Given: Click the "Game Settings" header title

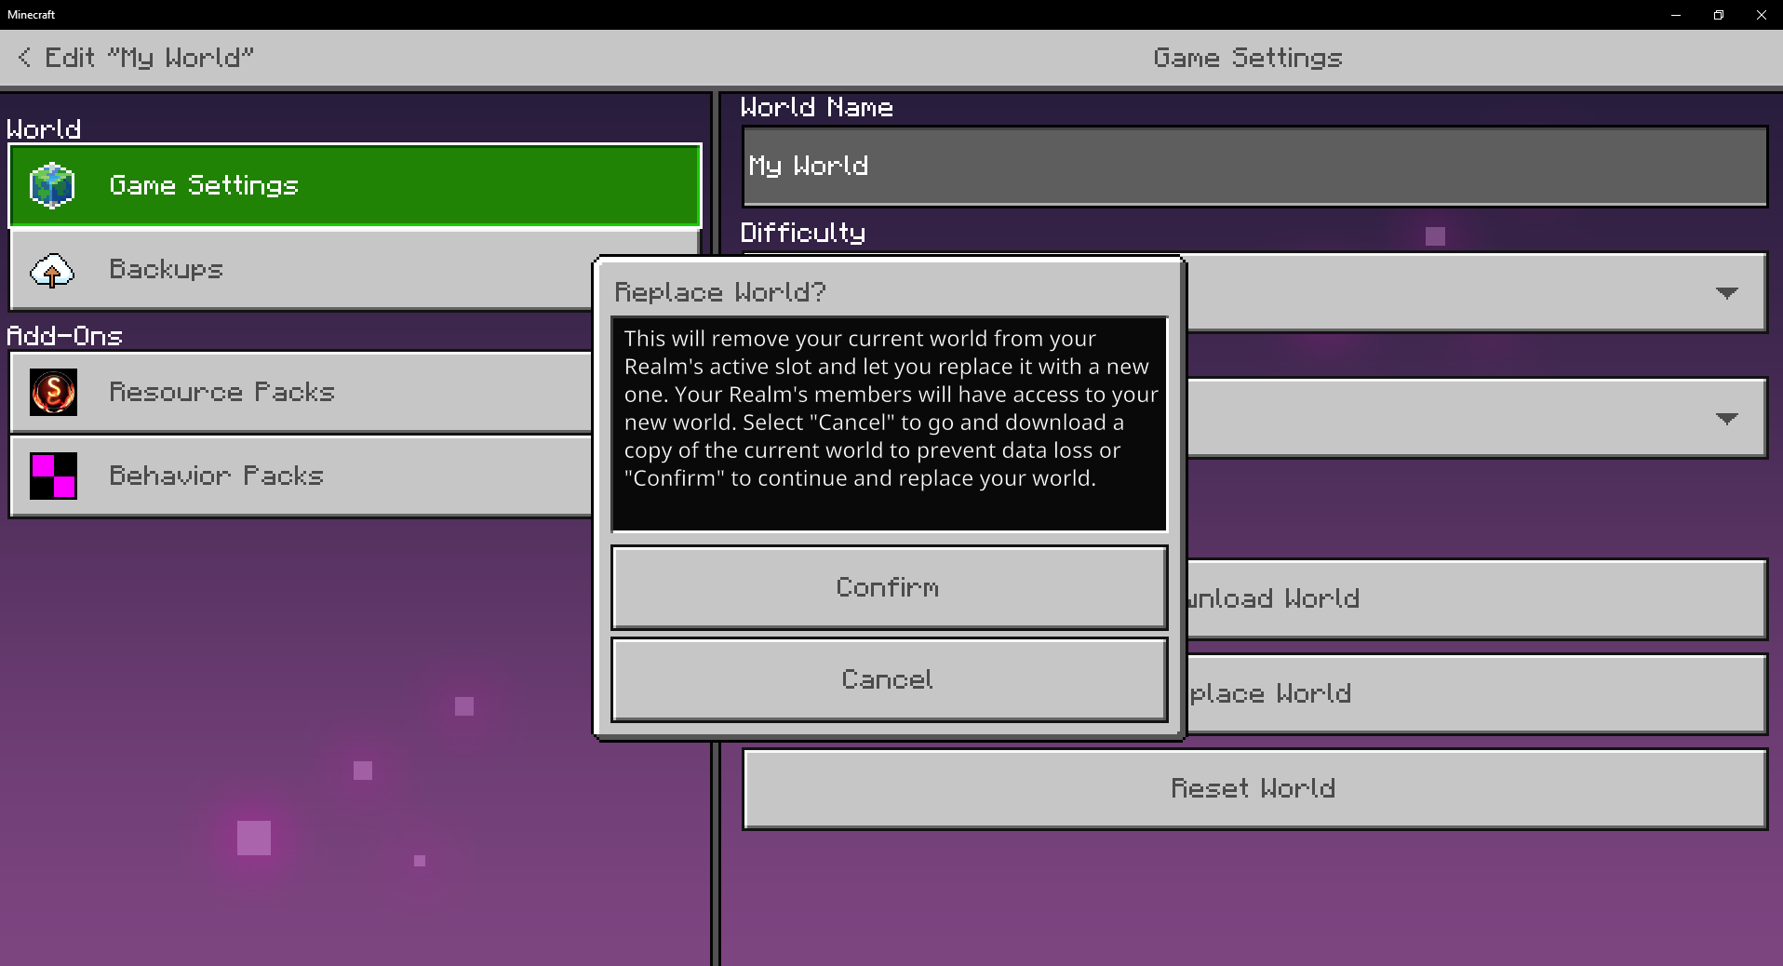Looking at the screenshot, I should click(1247, 58).
